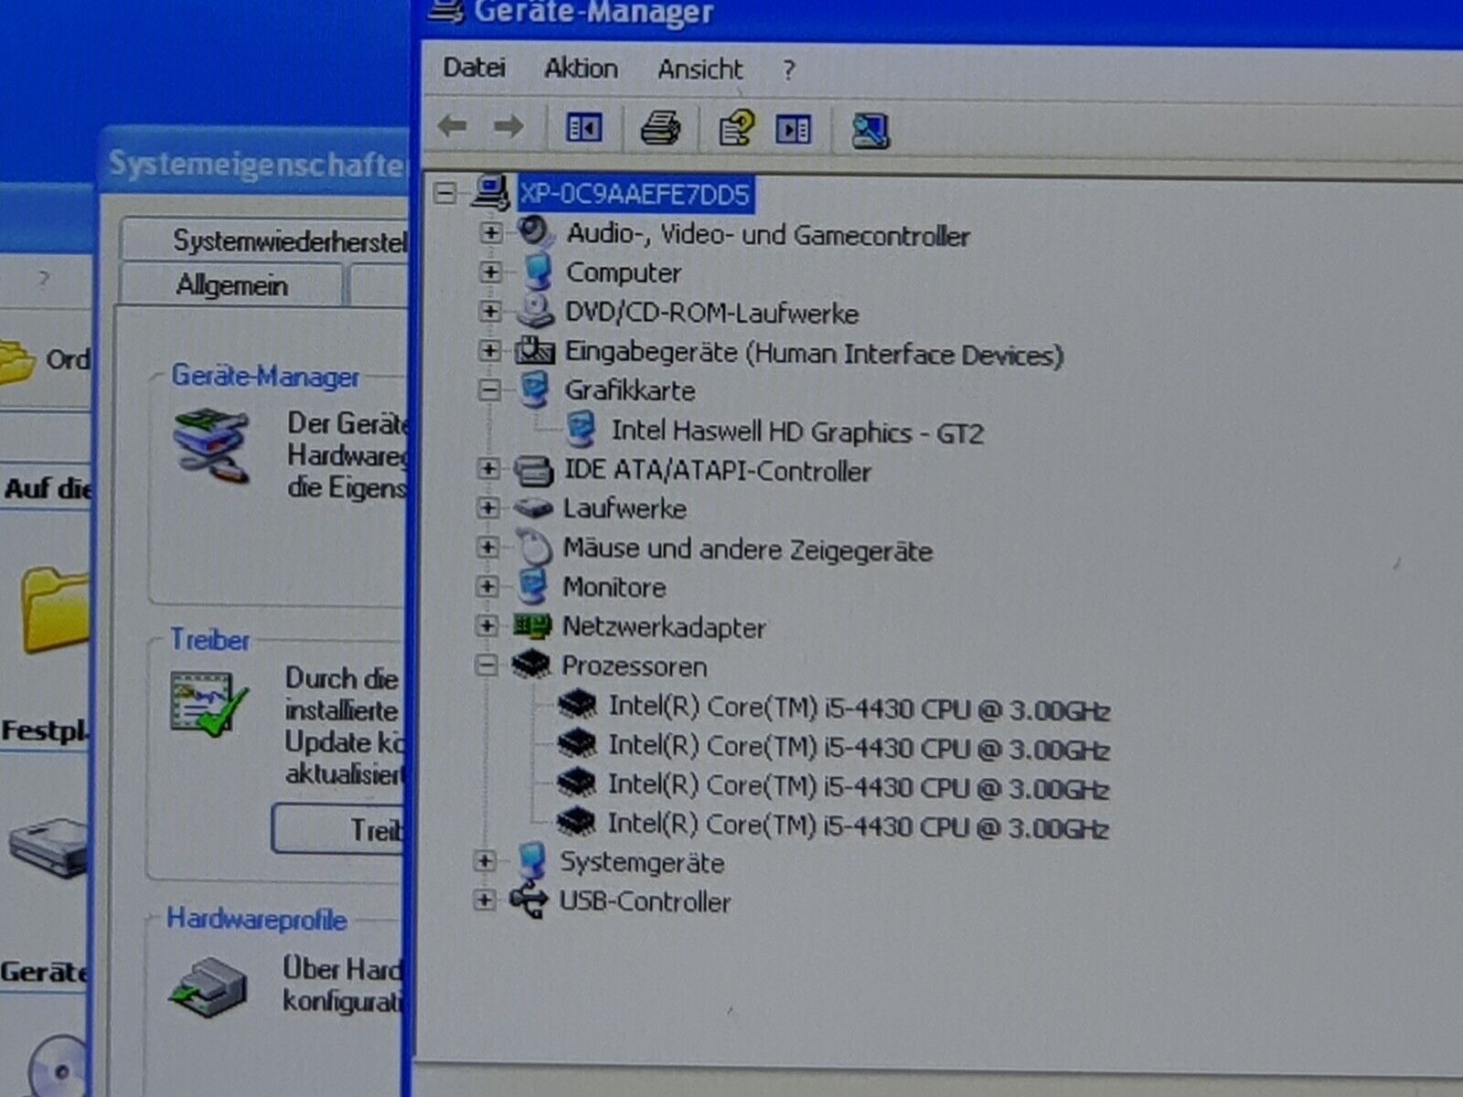Collapse the Prozessoren tree node
The height and width of the screenshot is (1097, 1463).
487,665
